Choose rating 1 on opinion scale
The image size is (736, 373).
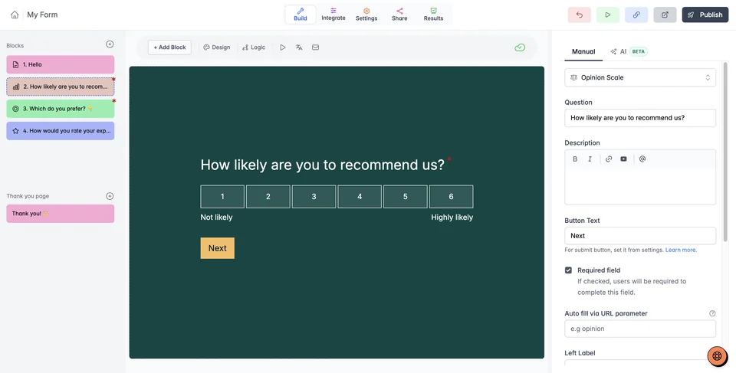tap(222, 197)
